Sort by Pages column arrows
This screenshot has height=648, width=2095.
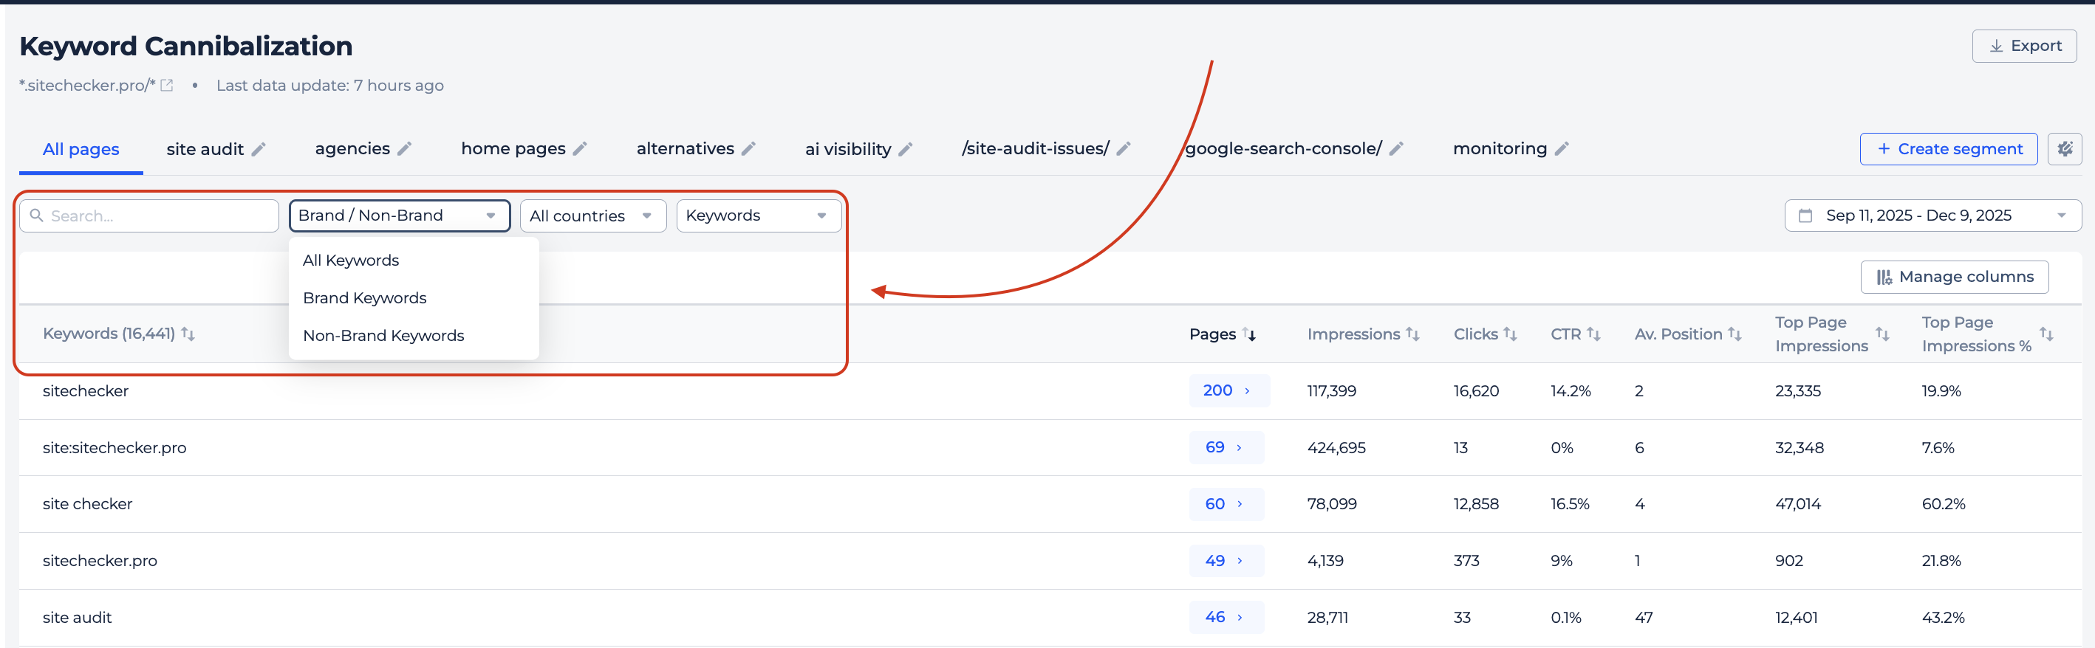[x=1249, y=334]
